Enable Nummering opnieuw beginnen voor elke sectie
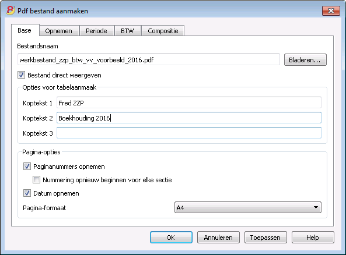The height and width of the screenshot is (255, 346). 36,180
